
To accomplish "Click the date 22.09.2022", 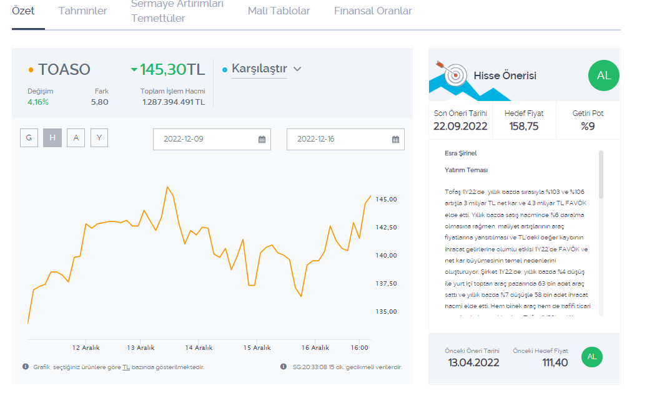I will pyautogui.click(x=460, y=127).
